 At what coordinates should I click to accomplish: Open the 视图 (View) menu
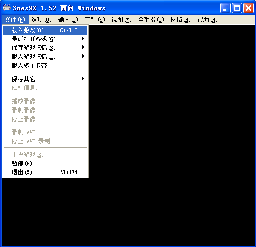121,20
